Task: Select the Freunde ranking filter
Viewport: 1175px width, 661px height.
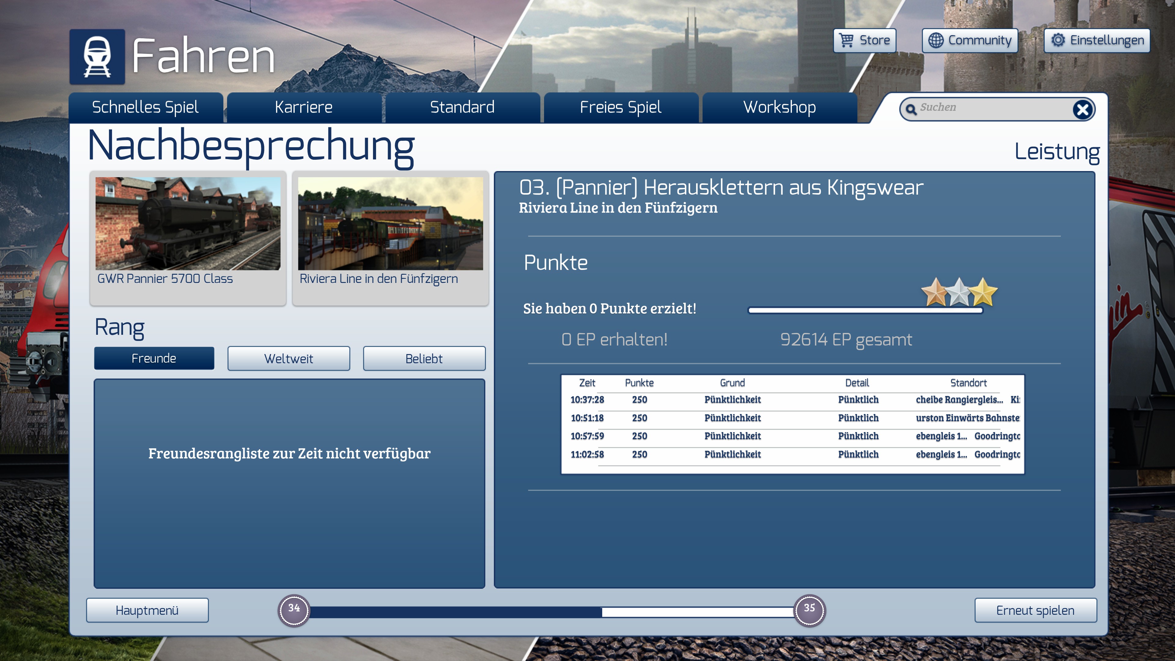Action: 154,358
